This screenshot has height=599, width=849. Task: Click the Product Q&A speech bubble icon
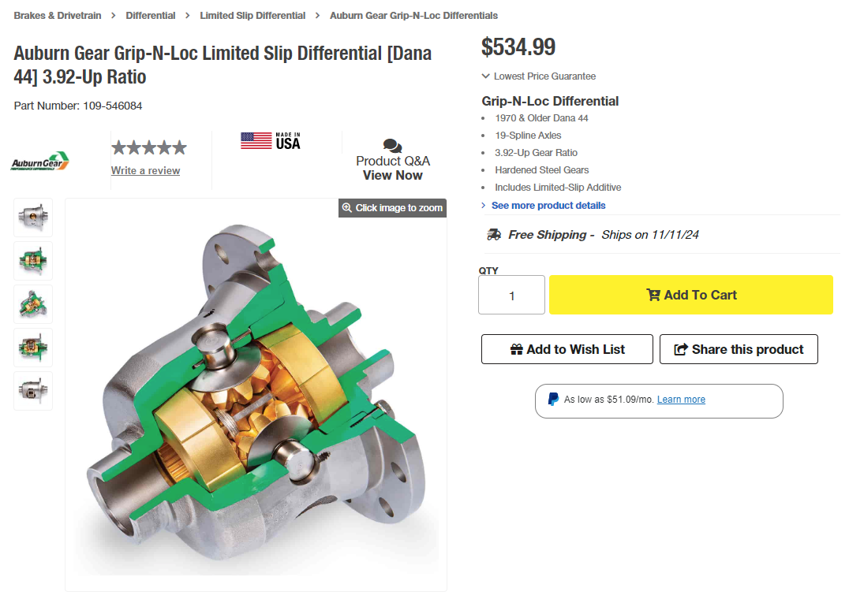coord(392,146)
